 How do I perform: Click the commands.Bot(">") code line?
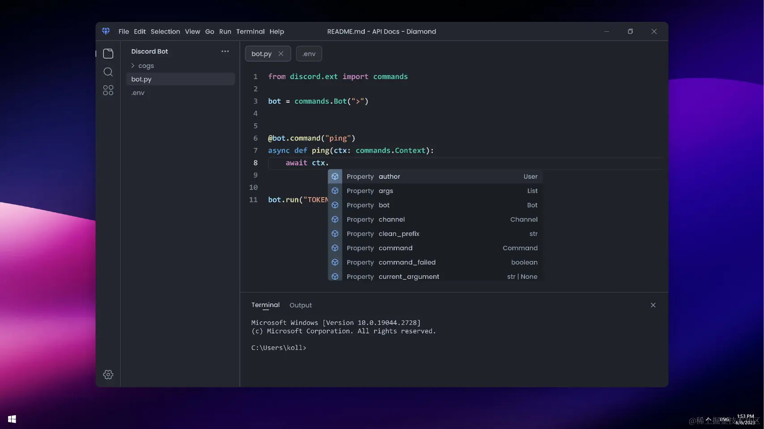(x=318, y=101)
